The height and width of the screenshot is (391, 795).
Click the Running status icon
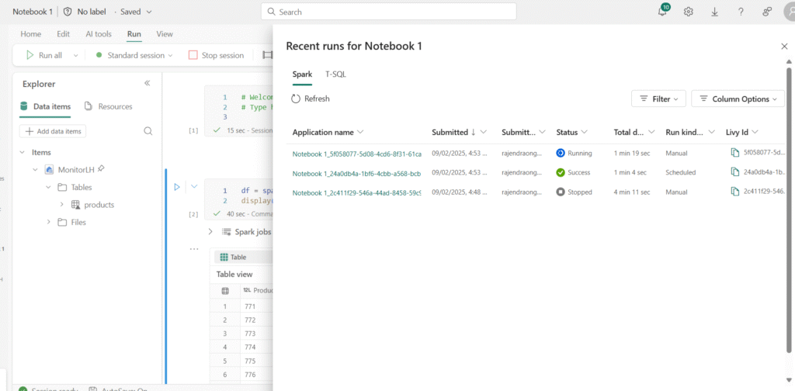(x=561, y=153)
